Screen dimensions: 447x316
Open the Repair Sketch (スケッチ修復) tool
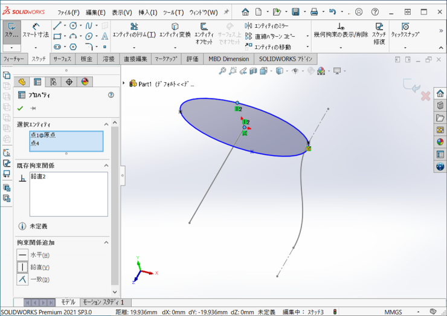pos(379,30)
